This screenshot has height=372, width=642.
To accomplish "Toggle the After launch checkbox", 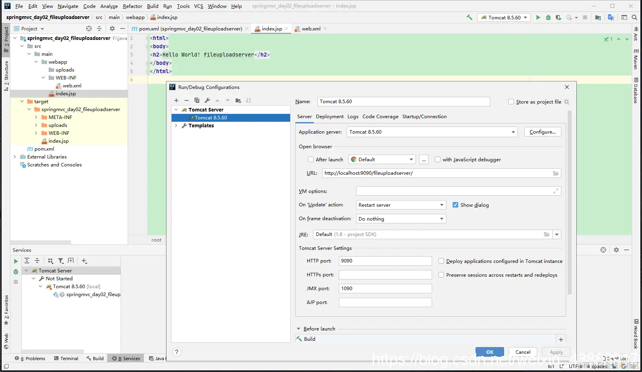I will pos(311,159).
